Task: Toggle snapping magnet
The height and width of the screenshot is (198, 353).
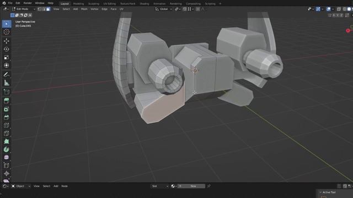Action: [x=185, y=9]
